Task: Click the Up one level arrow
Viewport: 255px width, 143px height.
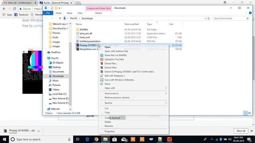Action: tap(60, 19)
